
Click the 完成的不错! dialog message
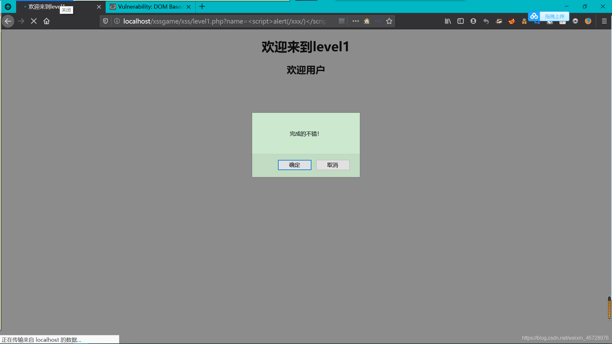304,134
